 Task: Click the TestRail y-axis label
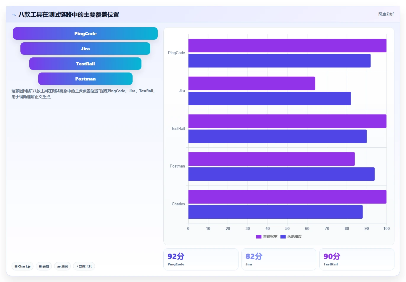[178, 129]
